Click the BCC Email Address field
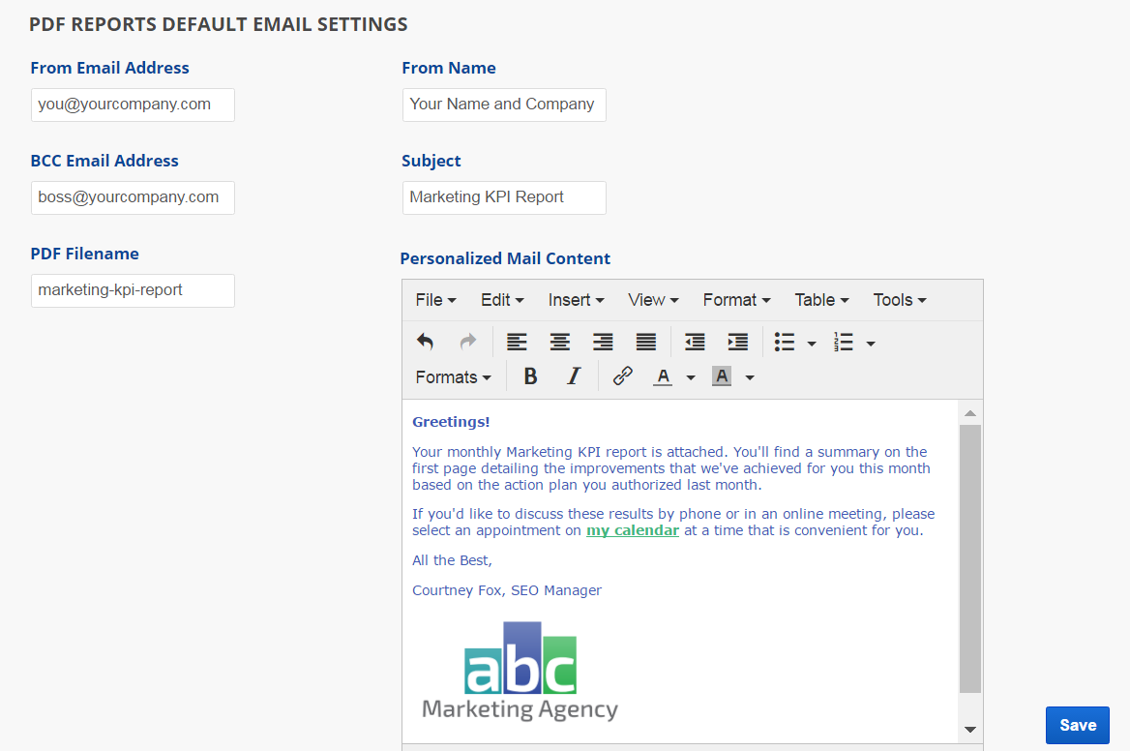 133,197
